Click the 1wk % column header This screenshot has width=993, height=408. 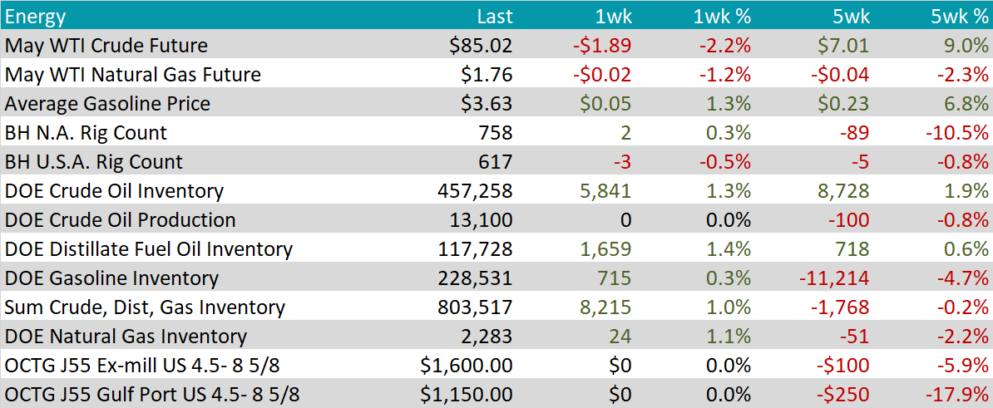722,17
